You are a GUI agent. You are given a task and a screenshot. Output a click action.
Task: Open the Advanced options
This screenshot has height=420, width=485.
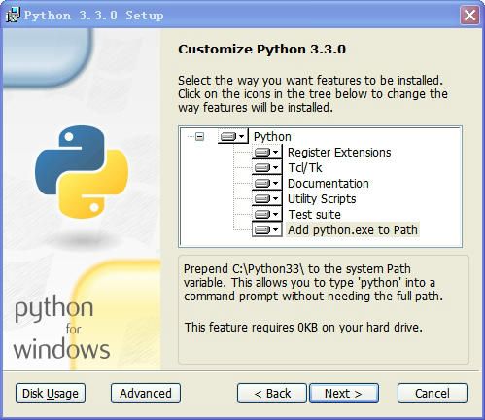tap(146, 393)
